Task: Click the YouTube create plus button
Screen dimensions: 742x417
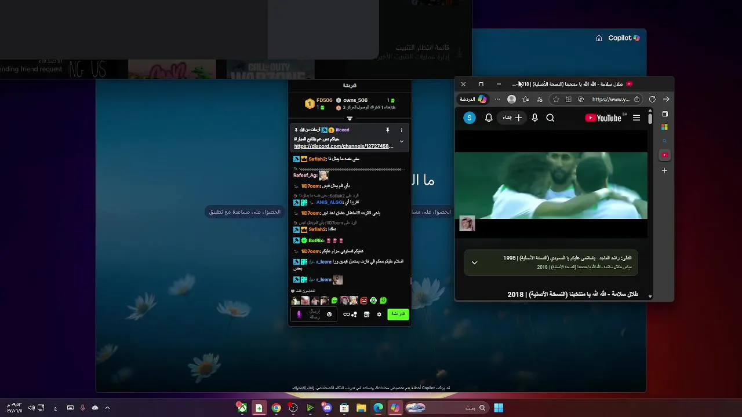Action: (x=512, y=118)
